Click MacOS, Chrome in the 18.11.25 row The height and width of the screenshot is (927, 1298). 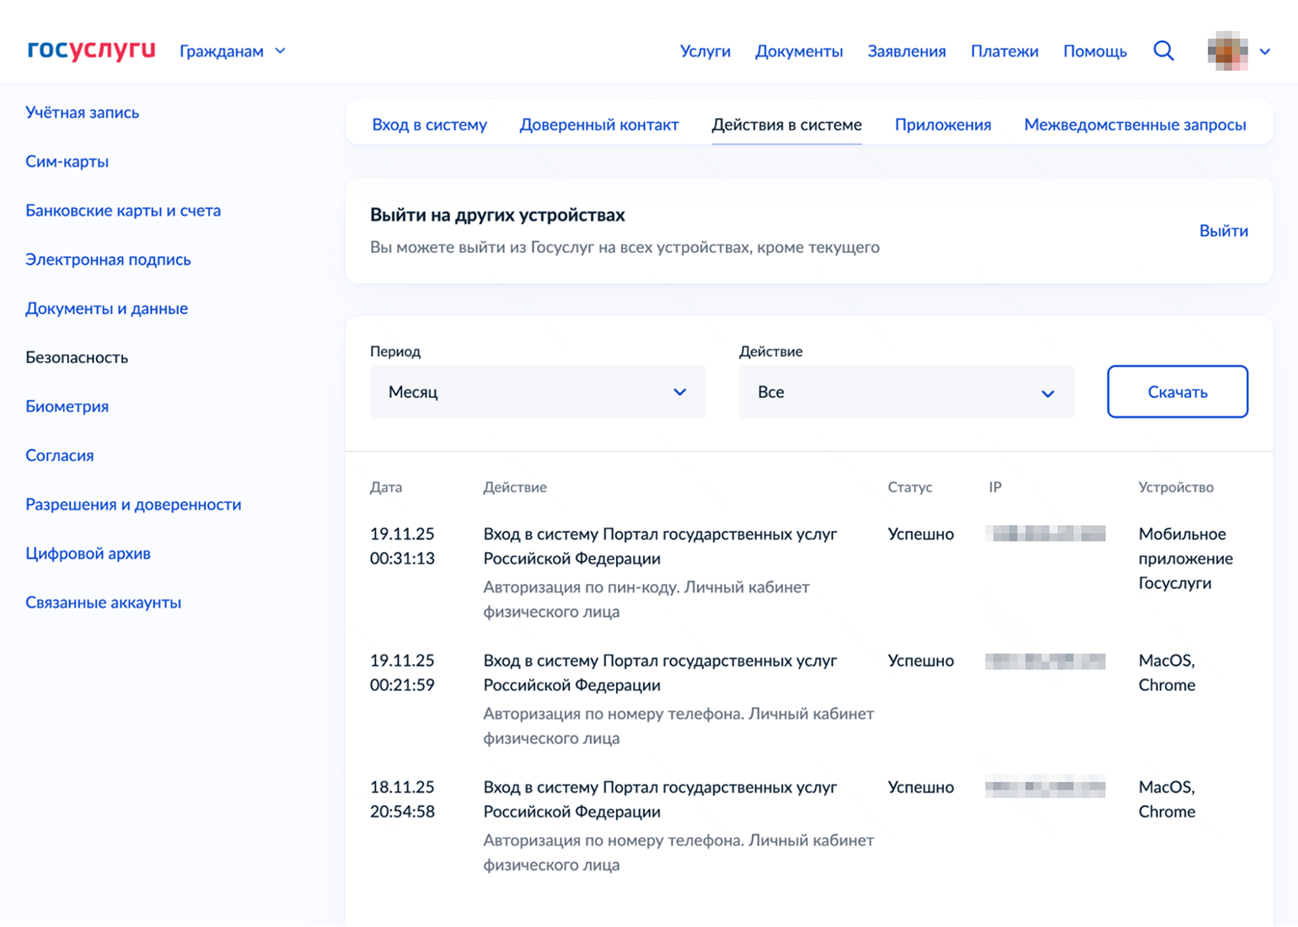[x=1167, y=799]
